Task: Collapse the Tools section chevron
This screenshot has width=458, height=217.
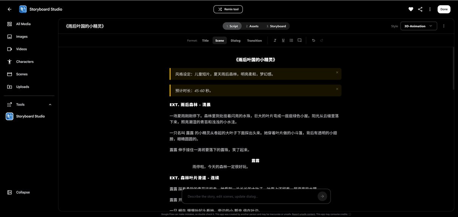Action: coord(50,104)
